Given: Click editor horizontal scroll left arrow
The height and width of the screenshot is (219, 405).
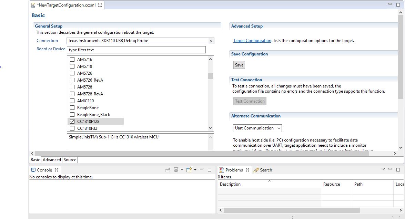Looking at the screenshot, I should (32, 153).
